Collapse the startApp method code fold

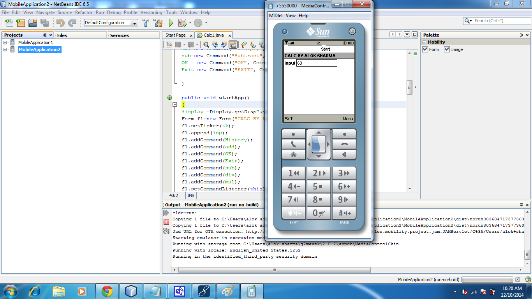point(175,105)
